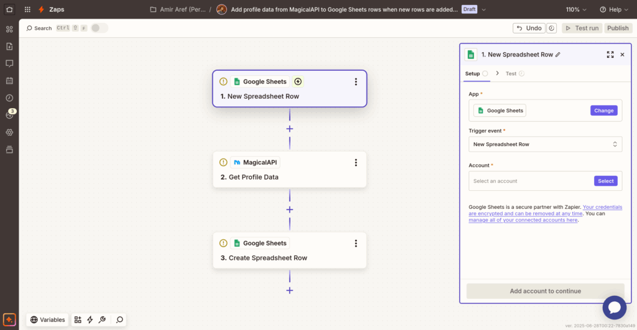Open the first sidebar icon below home
Screen dimensions: 637x330
pos(9,29)
